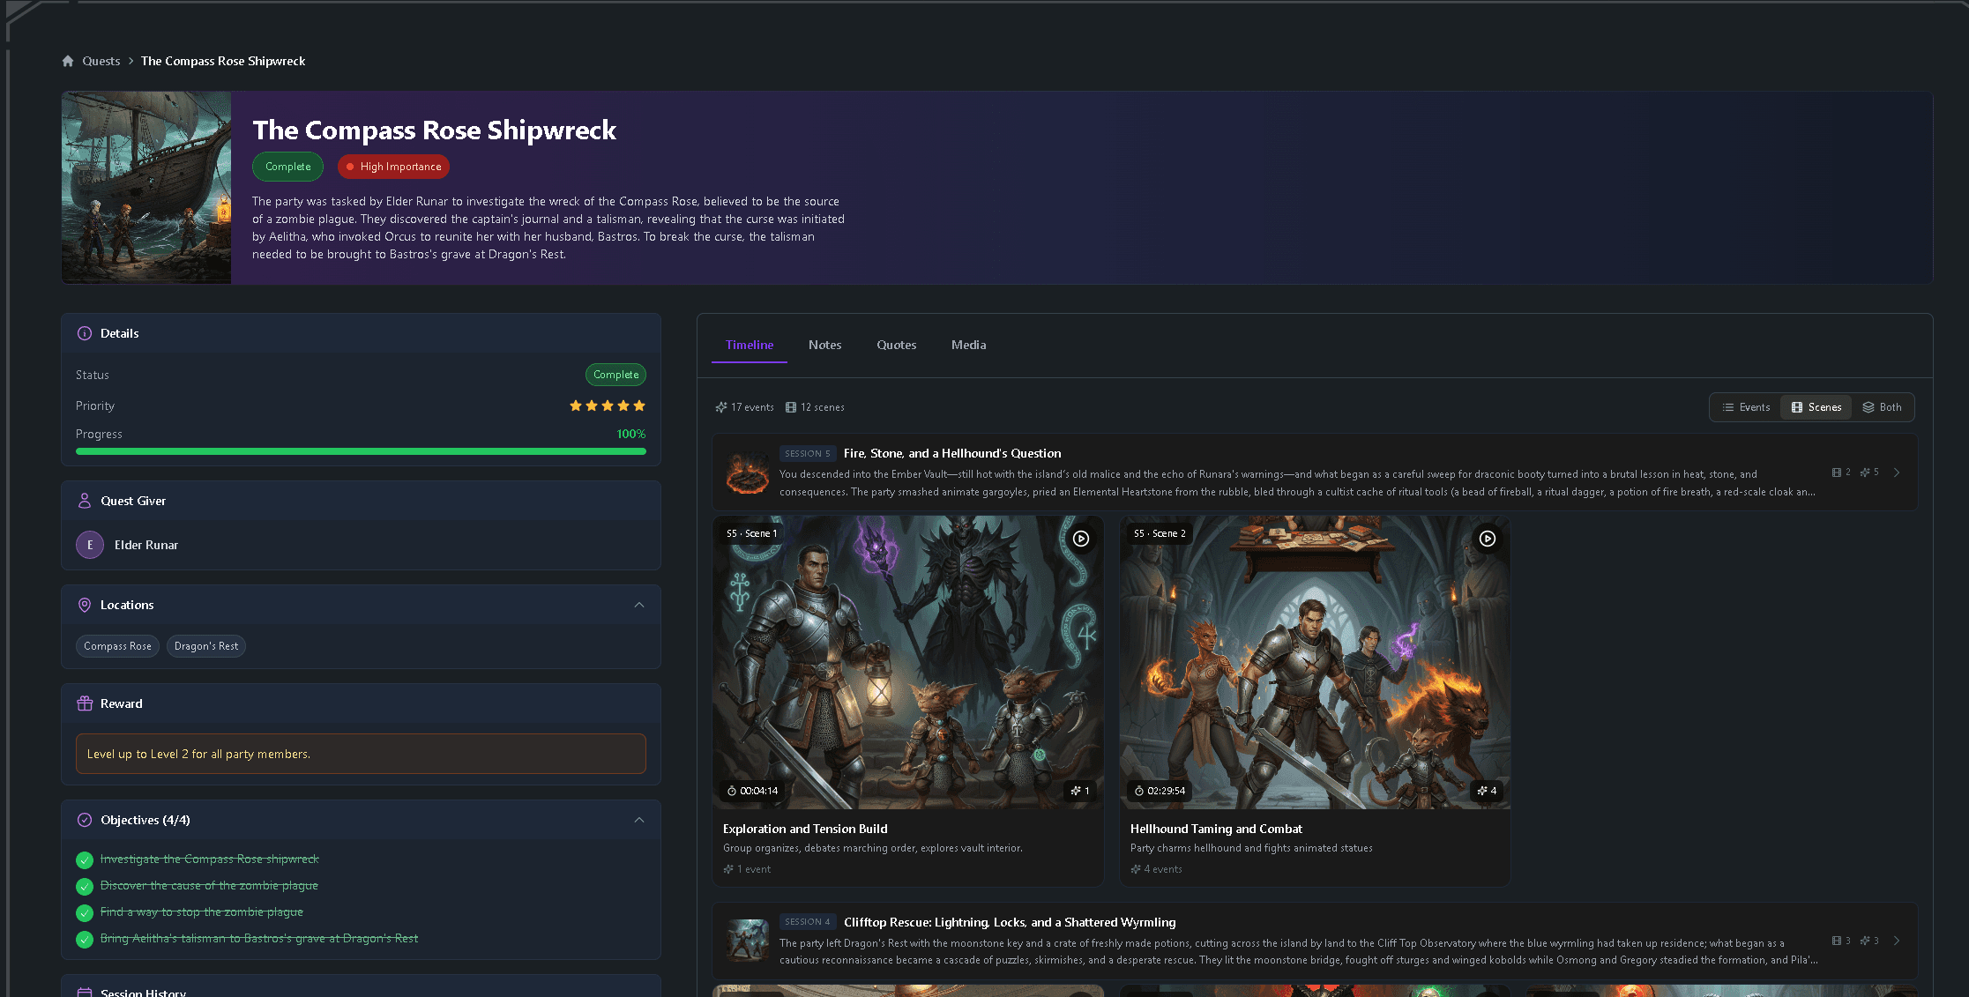Select the Compass Rose location tag

click(117, 646)
